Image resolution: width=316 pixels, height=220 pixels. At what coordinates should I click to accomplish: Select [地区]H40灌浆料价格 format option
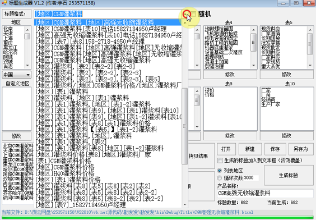(x=108, y=173)
